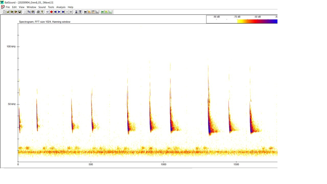Click the 1000 ms mark on time axis
The width and height of the screenshot is (327, 184).
click(x=163, y=164)
